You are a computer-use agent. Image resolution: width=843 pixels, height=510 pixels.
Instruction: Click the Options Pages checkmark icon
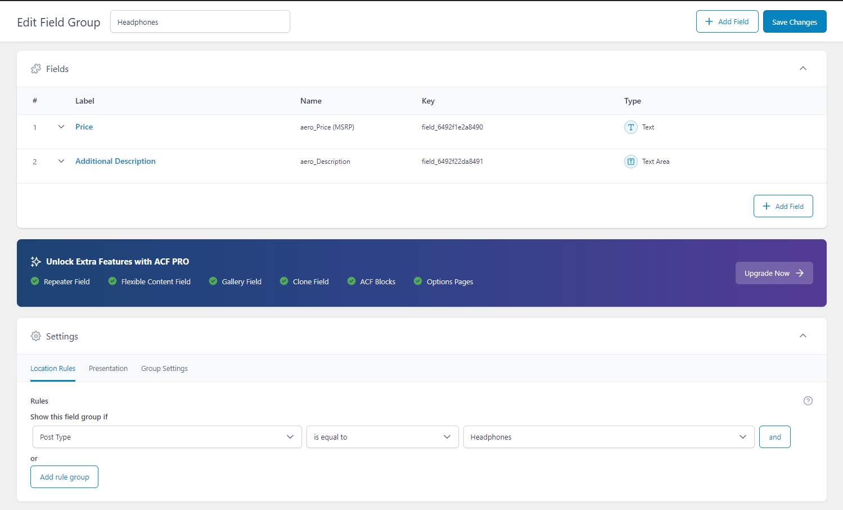418,281
